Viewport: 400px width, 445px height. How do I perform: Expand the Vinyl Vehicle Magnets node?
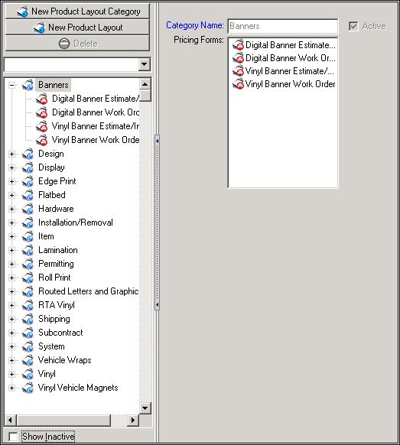11,388
